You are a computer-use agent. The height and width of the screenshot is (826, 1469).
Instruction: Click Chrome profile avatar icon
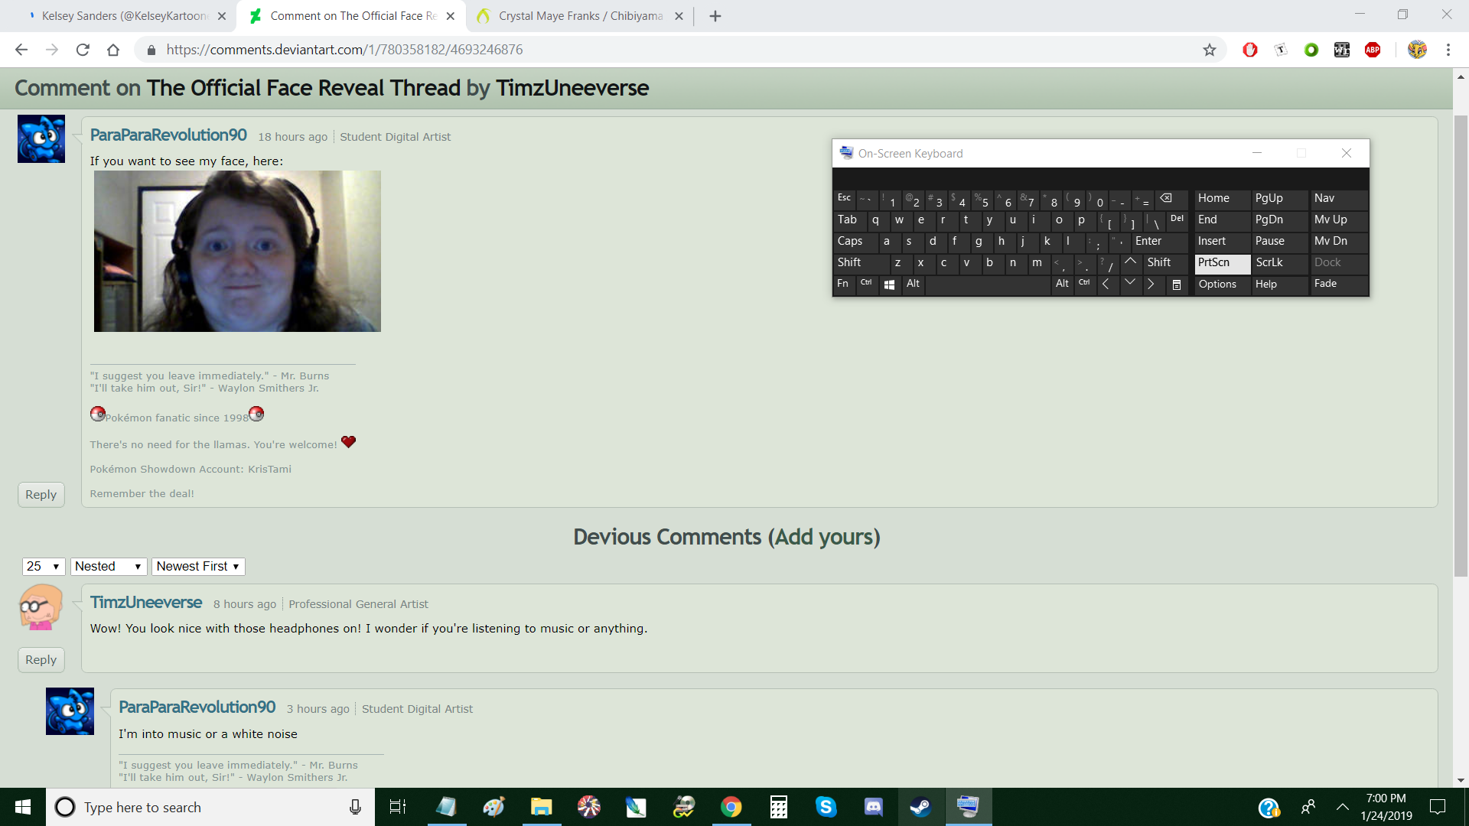click(1417, 50)
